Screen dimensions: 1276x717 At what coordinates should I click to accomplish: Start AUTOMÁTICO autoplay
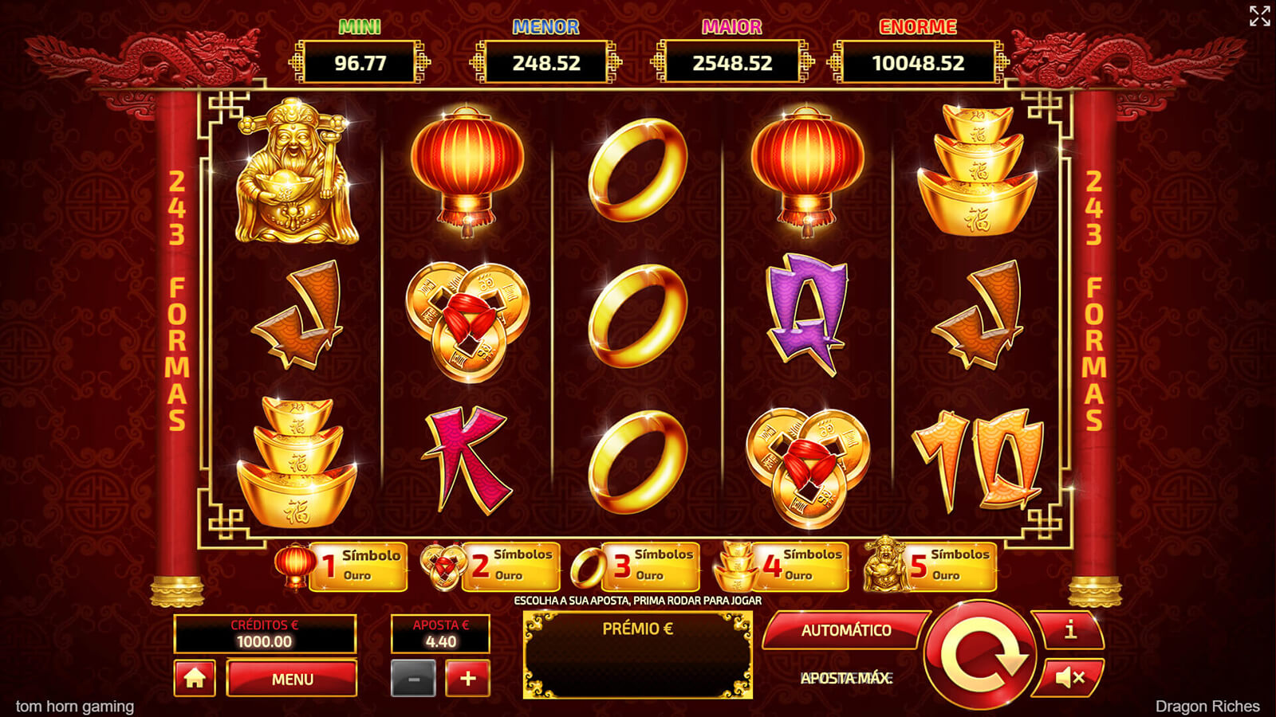coord(845,630)
